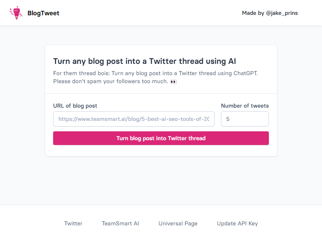
Task: Visit the TeamSmart AI footer link
Action: [x=120, y=223]
